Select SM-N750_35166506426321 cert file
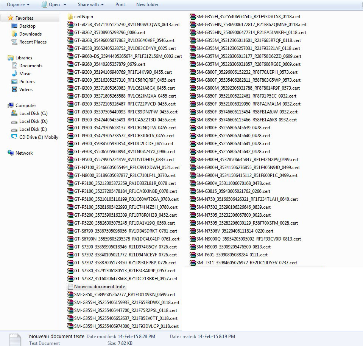This screenshot has width=363, height=346. 244,199
